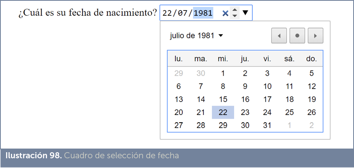Click greyed-out day 2 of next month
Image resolution: width=354 pixels, height=168 pixels.
point(311,125)
